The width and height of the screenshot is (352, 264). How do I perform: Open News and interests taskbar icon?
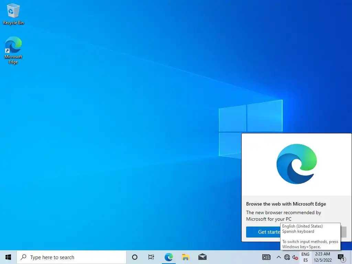click(x=266, y=257)
